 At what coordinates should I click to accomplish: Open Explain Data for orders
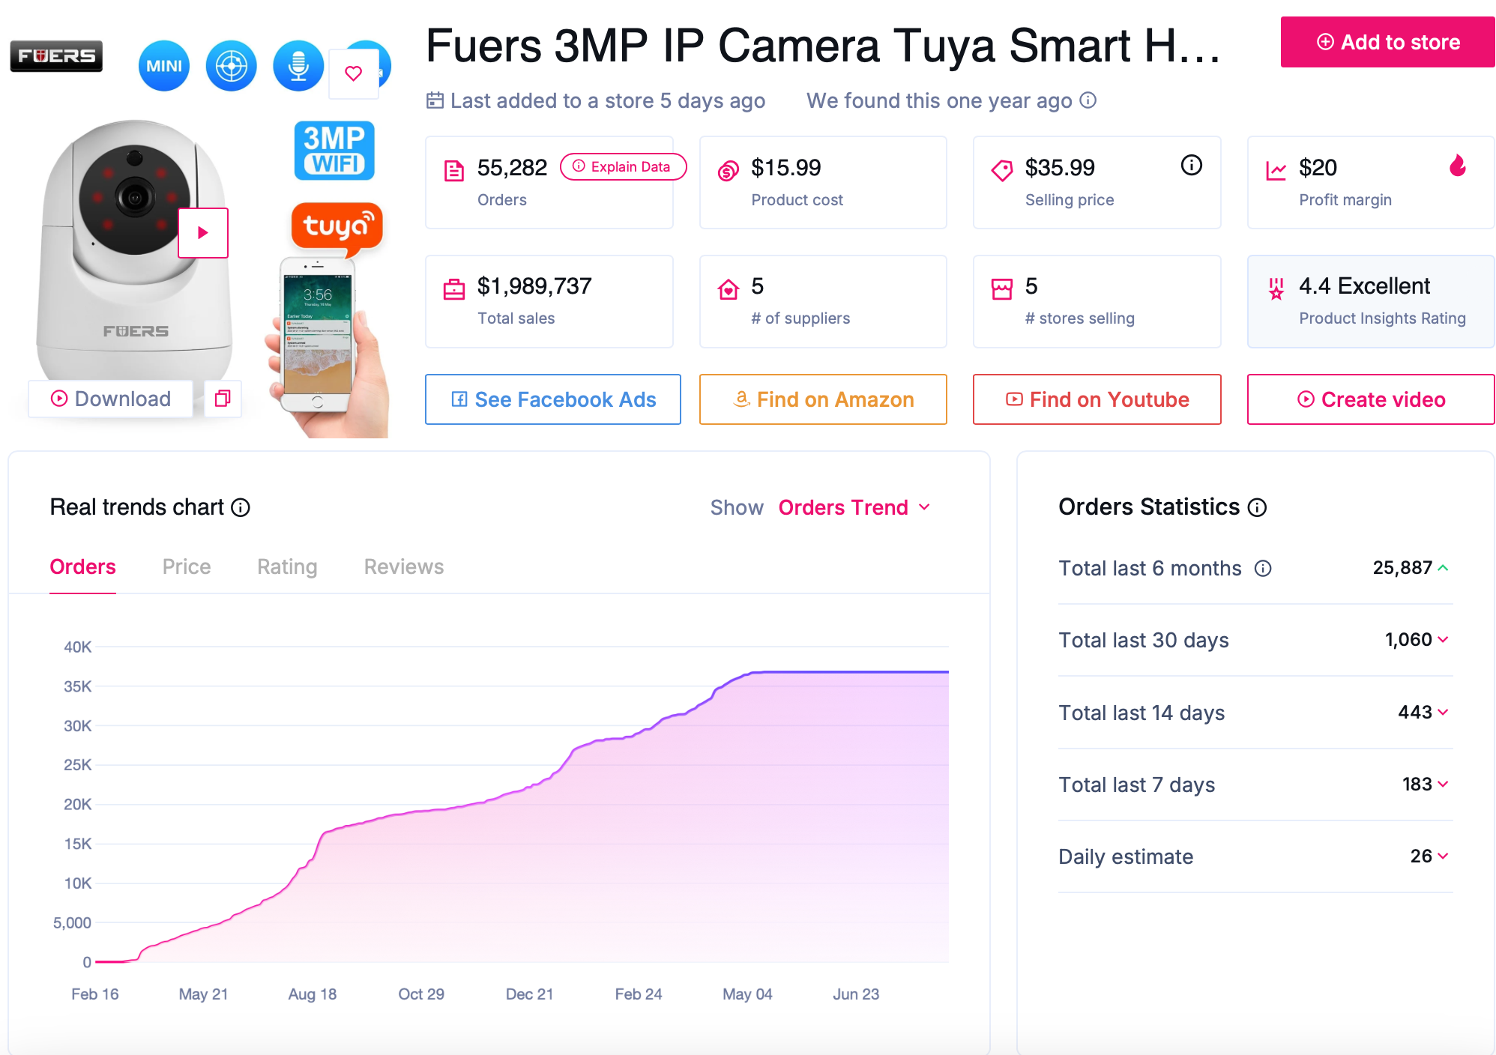(622, 167)
